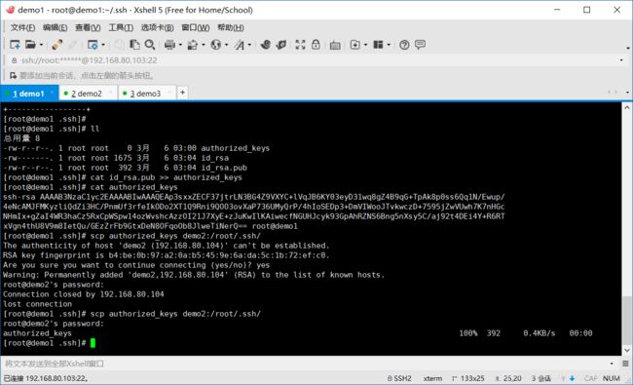Expand the layout icon dropdown arrow
The image size is (633, 385).
[389, 45]
